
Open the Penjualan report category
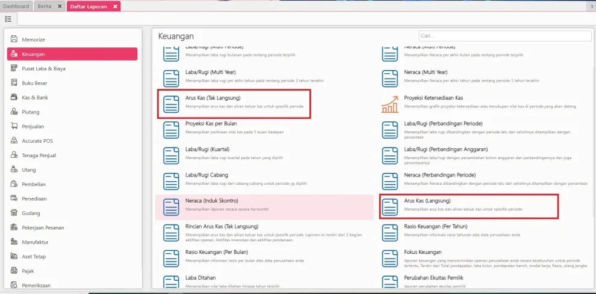[33, 127]
